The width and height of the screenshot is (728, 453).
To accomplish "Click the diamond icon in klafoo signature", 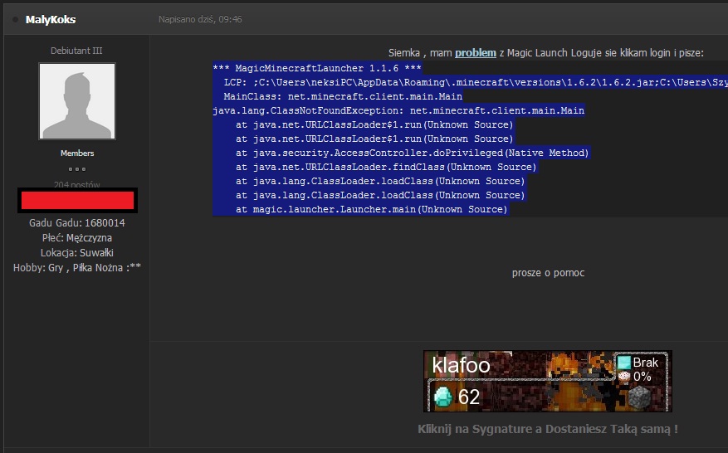I will [442, 397].
